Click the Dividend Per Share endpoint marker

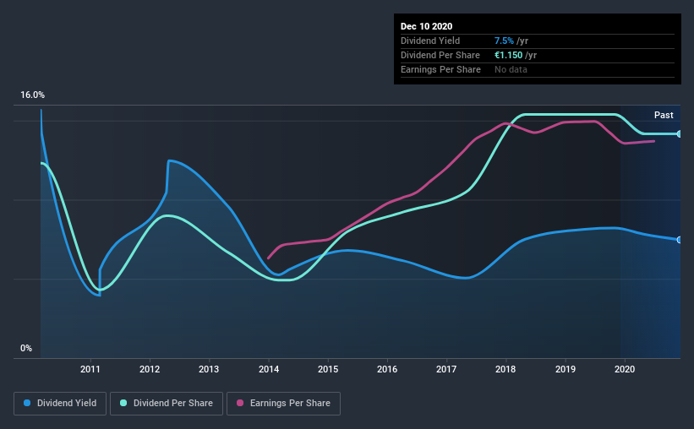[x=679, y=134]
